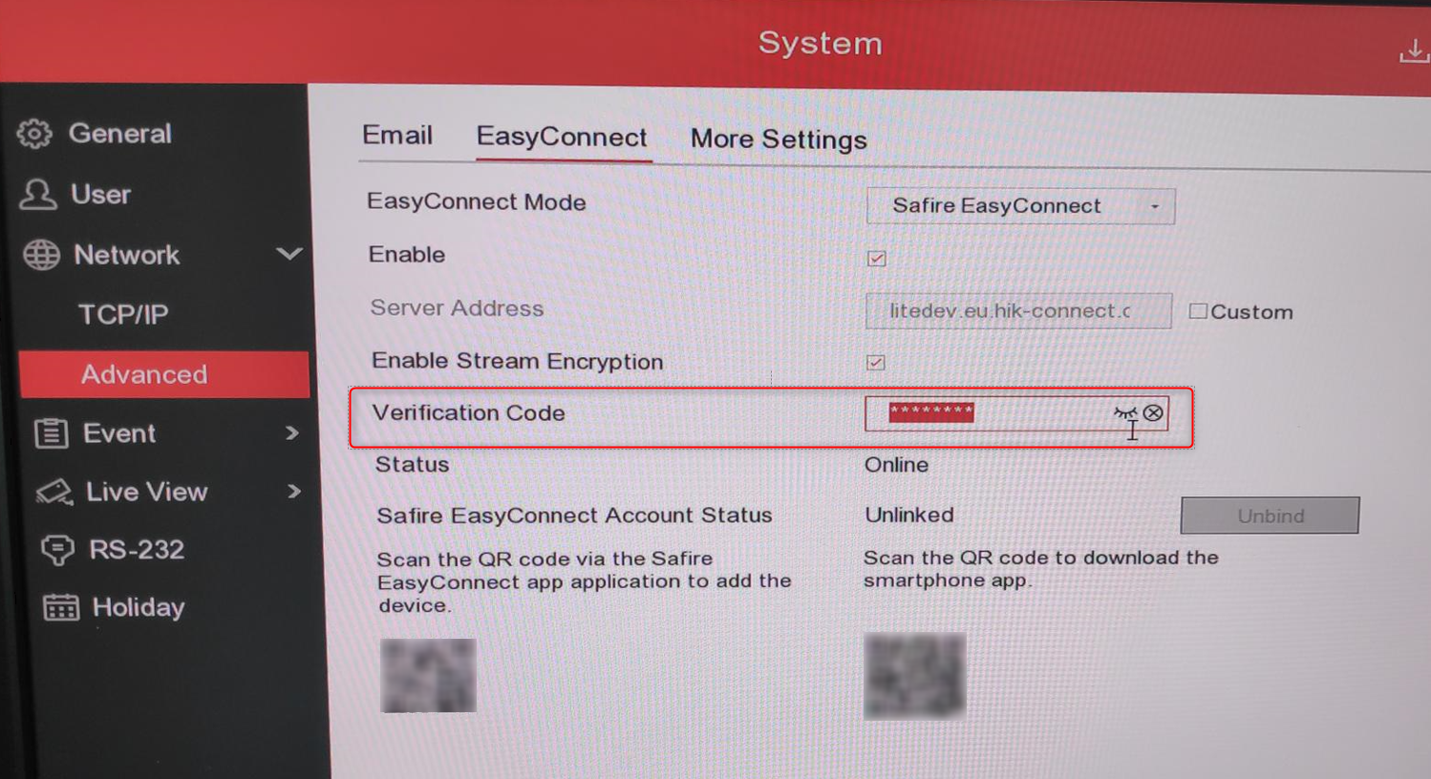Click the System title text
The width and height of the screenshot is (1431, 779).
pos(820,44)
